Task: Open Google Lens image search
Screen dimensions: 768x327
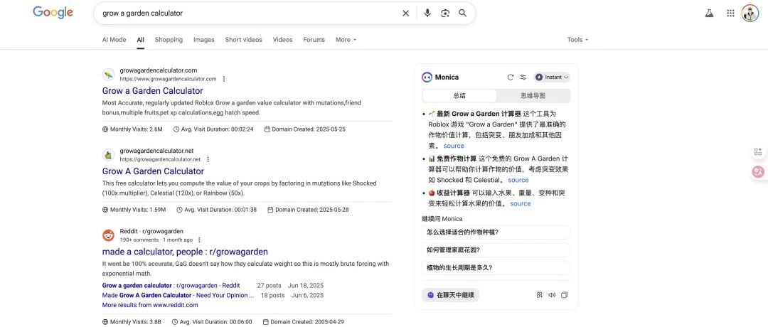Action: pyautogui.click(x=444, y=14)
